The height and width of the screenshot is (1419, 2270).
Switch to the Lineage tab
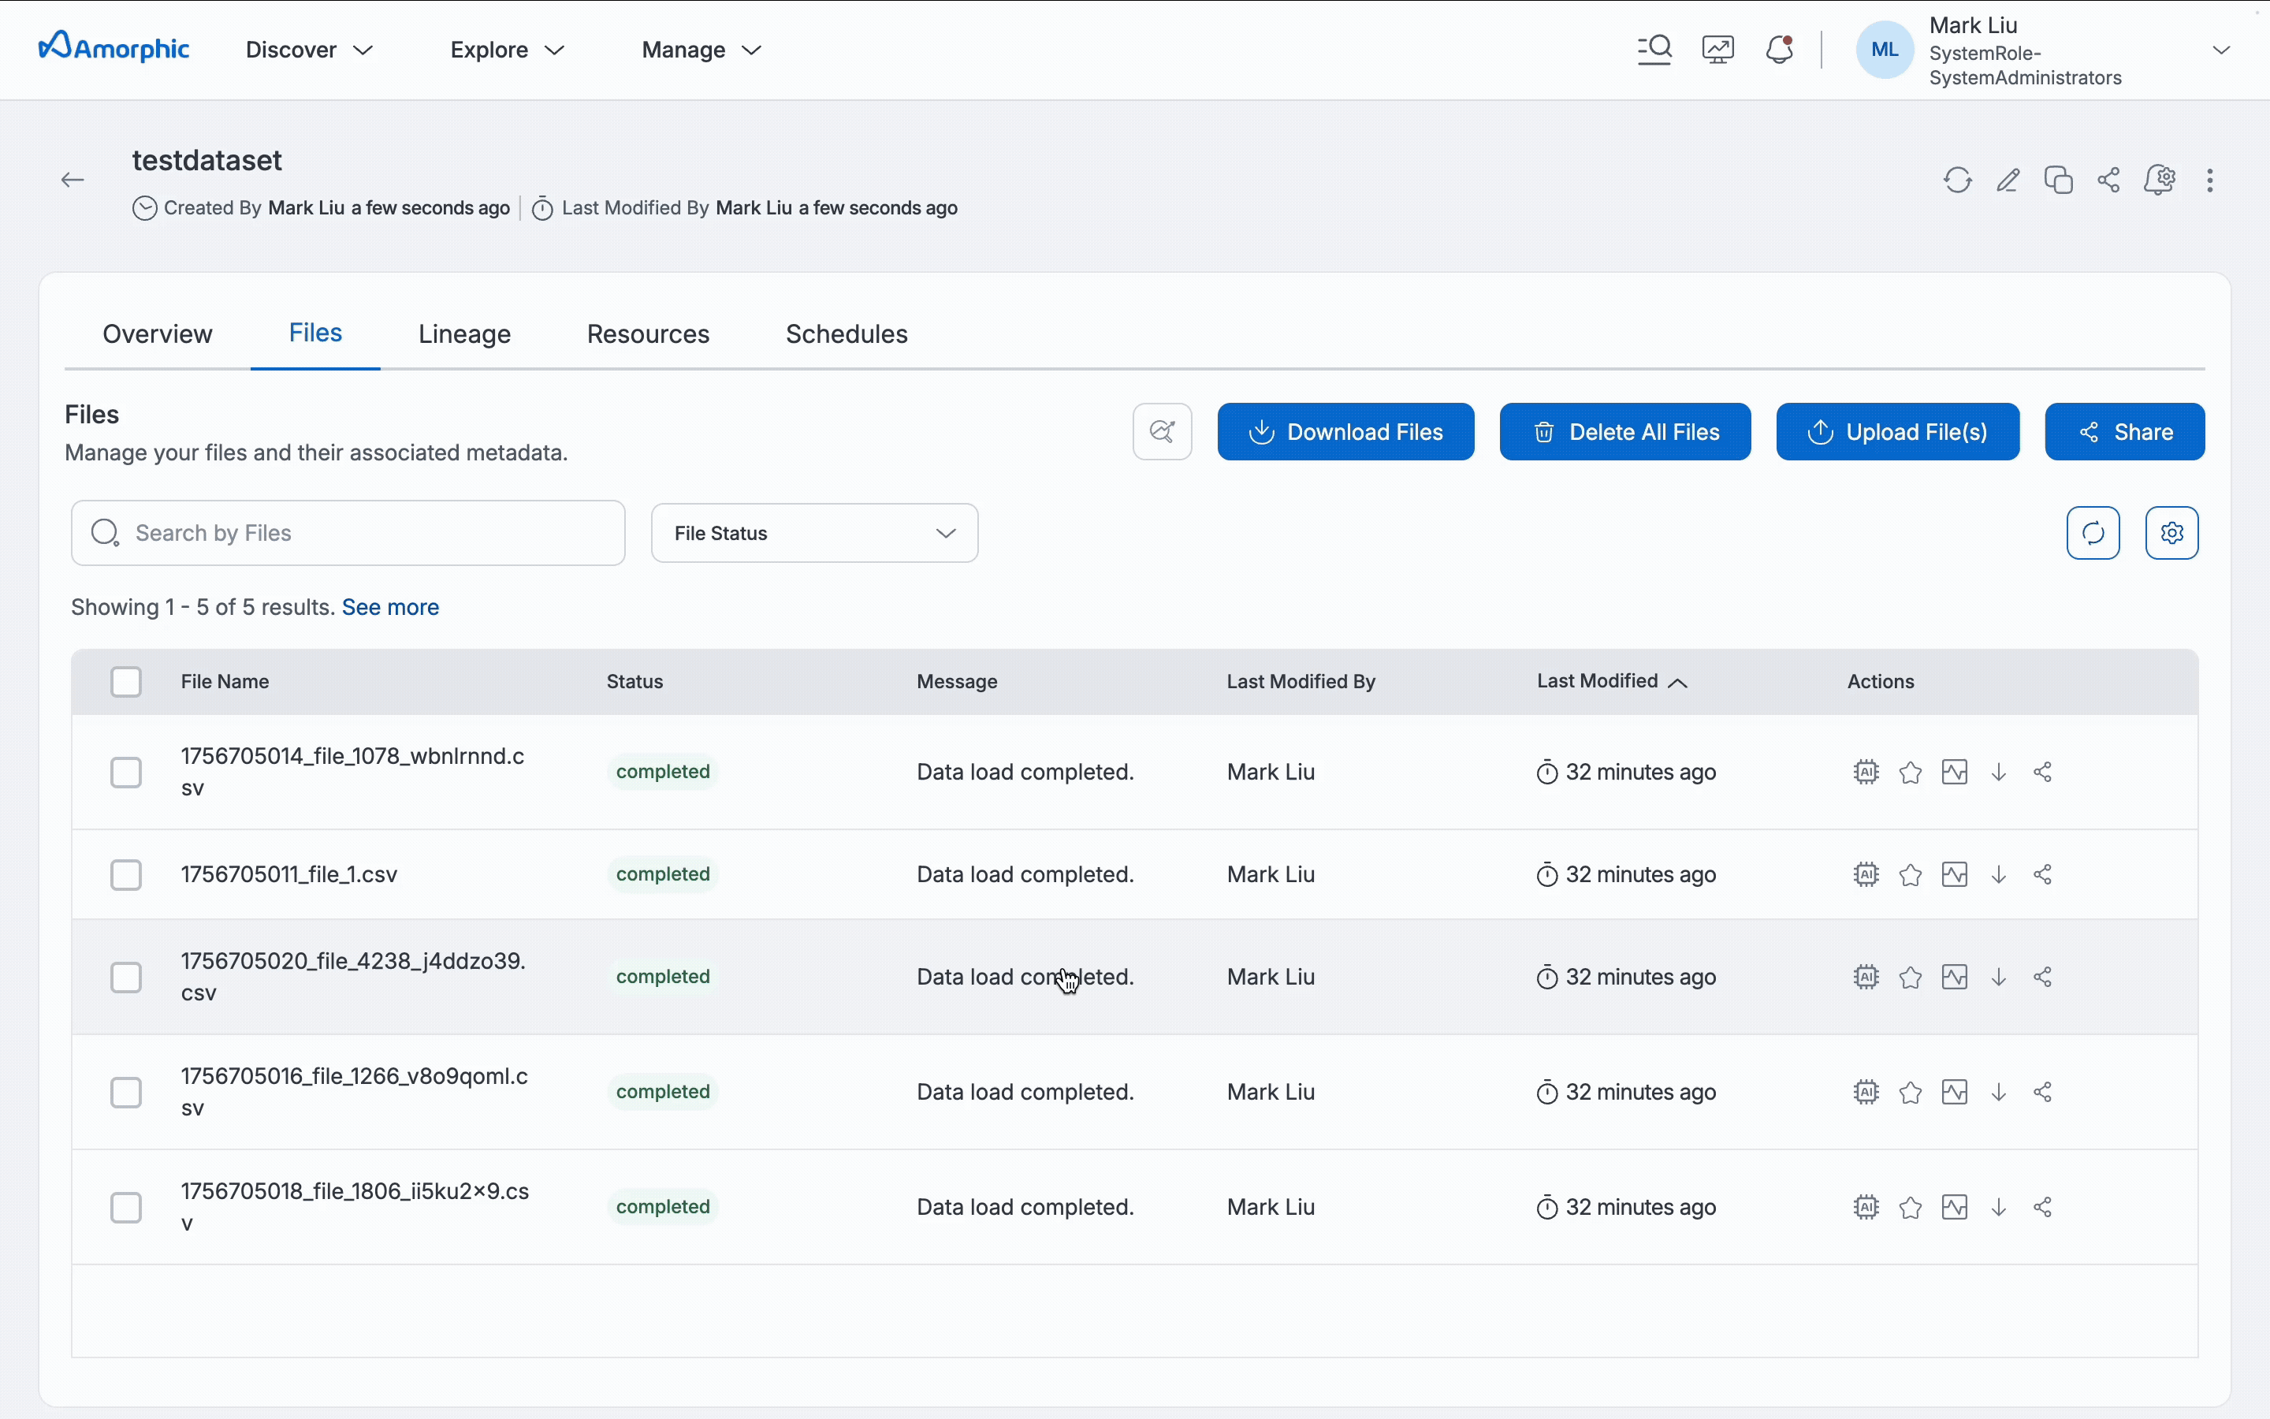[464, 334]
